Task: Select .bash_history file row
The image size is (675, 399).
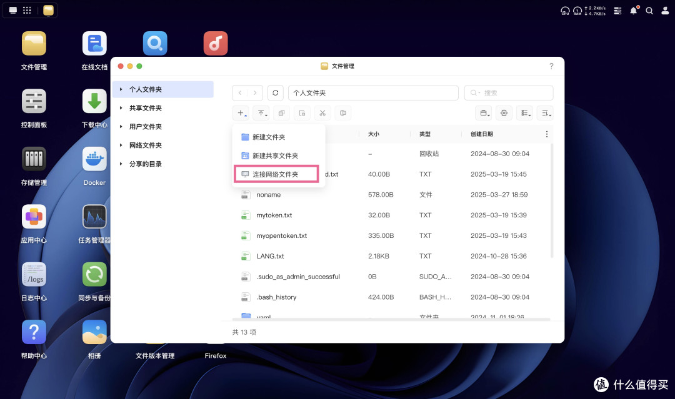Action: click(391, 297)
